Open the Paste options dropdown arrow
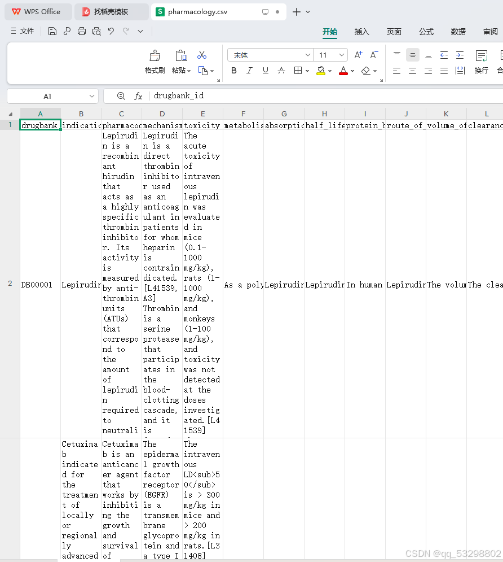 [189, 71]
